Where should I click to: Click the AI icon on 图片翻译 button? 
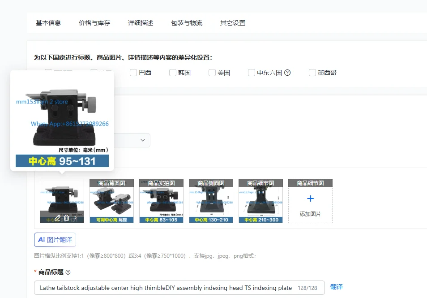[41, 240]
